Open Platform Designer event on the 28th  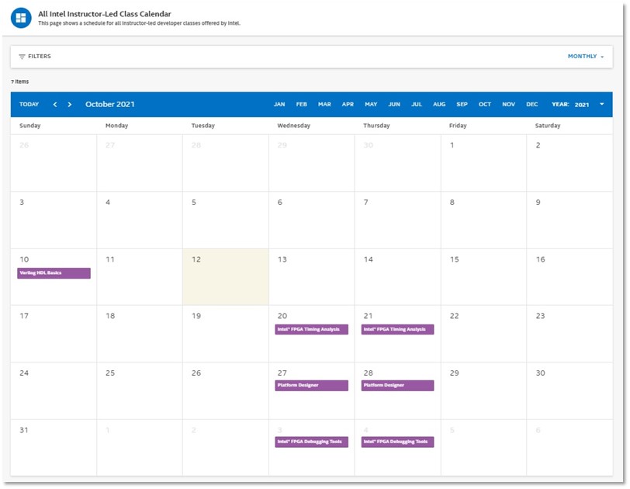397,386
